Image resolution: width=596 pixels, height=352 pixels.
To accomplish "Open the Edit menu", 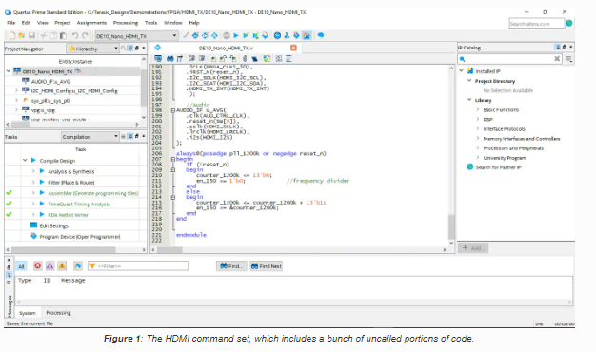I will pyautogui.click(x=26, y=23).
